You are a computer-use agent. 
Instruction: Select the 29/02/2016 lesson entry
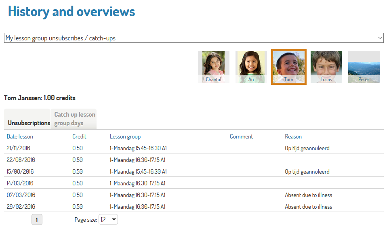click(21, 207)
